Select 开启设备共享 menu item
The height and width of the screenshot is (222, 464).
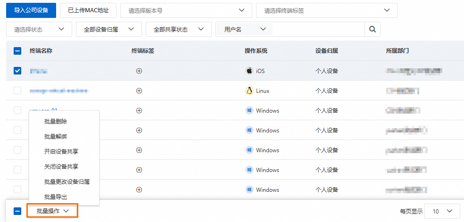tap(61, 151)
